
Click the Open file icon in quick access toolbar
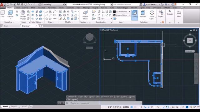11,4
